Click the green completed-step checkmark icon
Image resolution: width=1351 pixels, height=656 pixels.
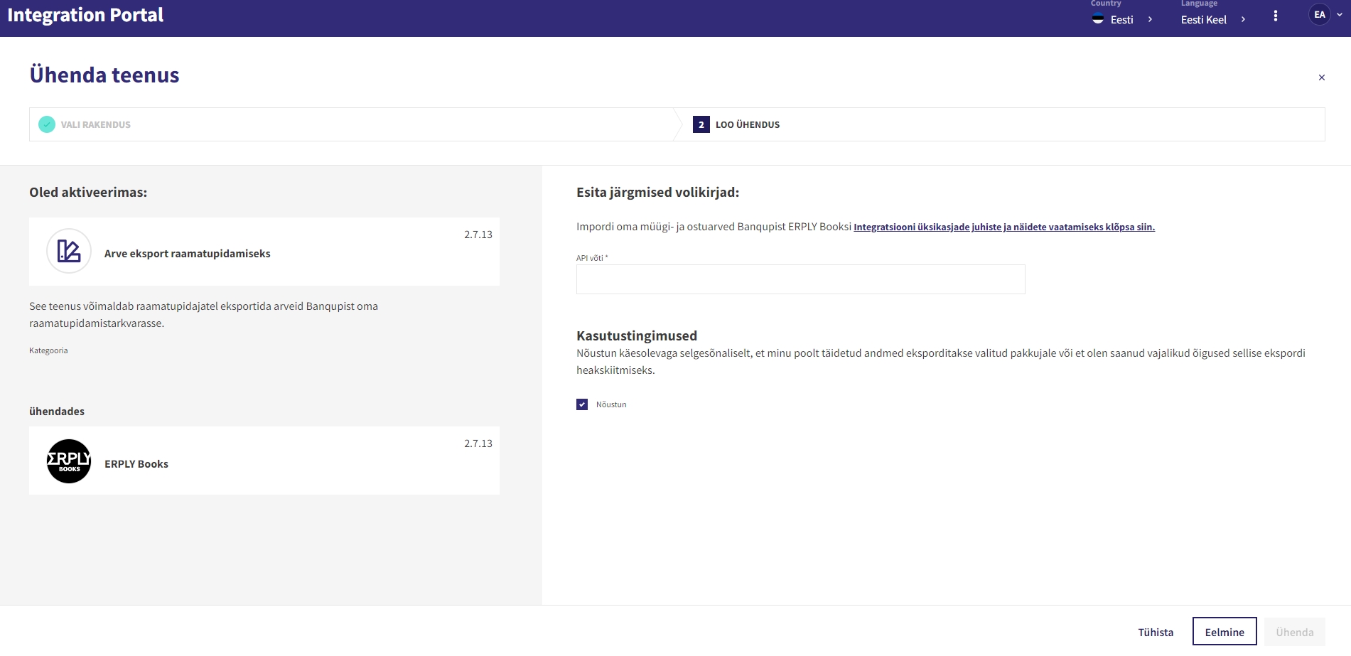pos(47,124)
